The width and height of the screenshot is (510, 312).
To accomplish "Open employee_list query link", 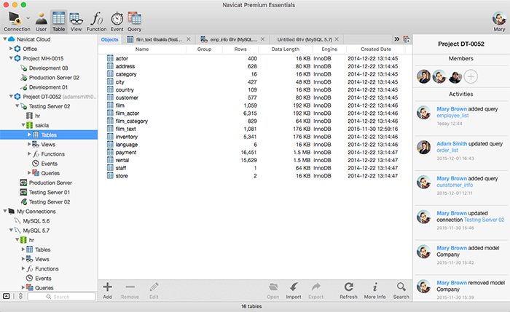I will [452, 116].
